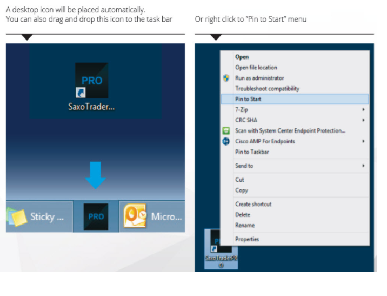The image size is (387, 296).
Task: Choose Pin to Start in context menu
Action: 248,99
